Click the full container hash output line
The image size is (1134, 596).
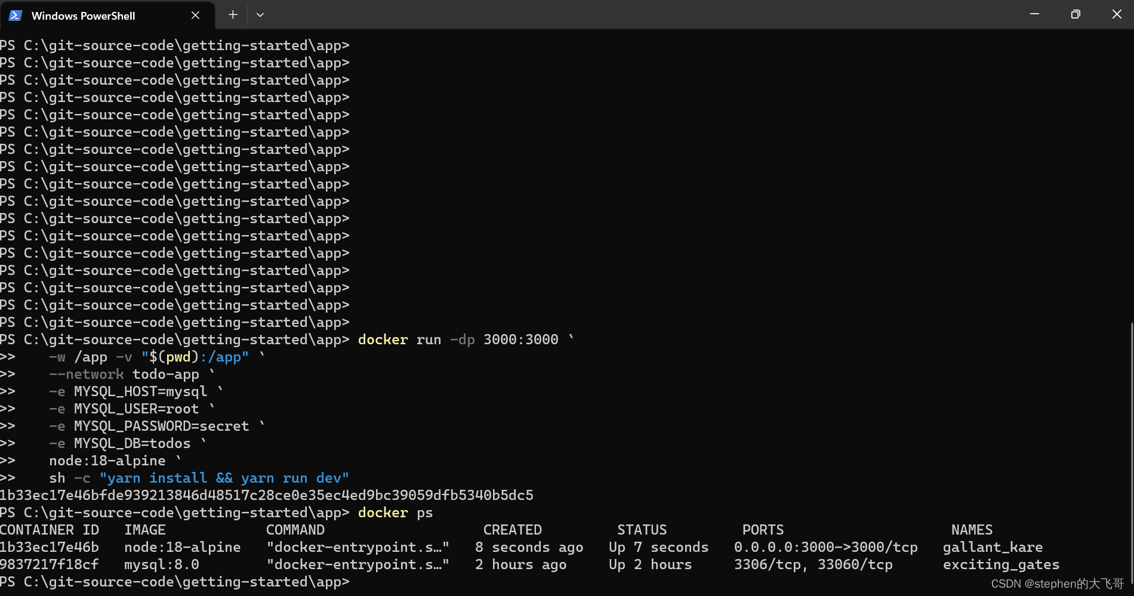(x=267, y=495)
